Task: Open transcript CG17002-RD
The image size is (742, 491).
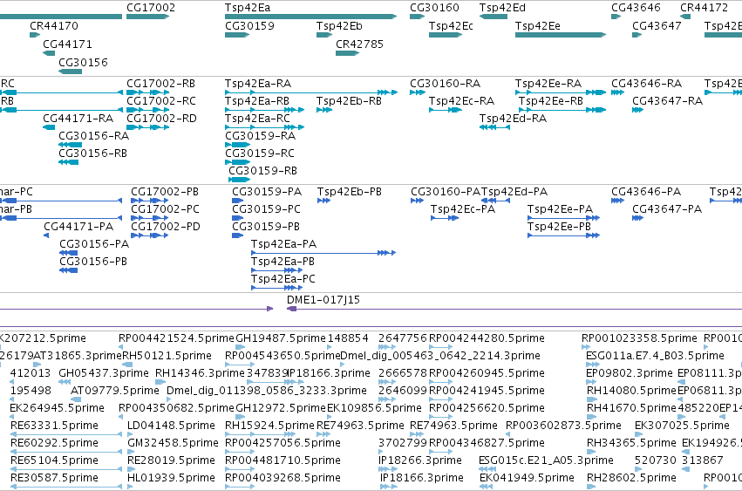Action: 161,119
